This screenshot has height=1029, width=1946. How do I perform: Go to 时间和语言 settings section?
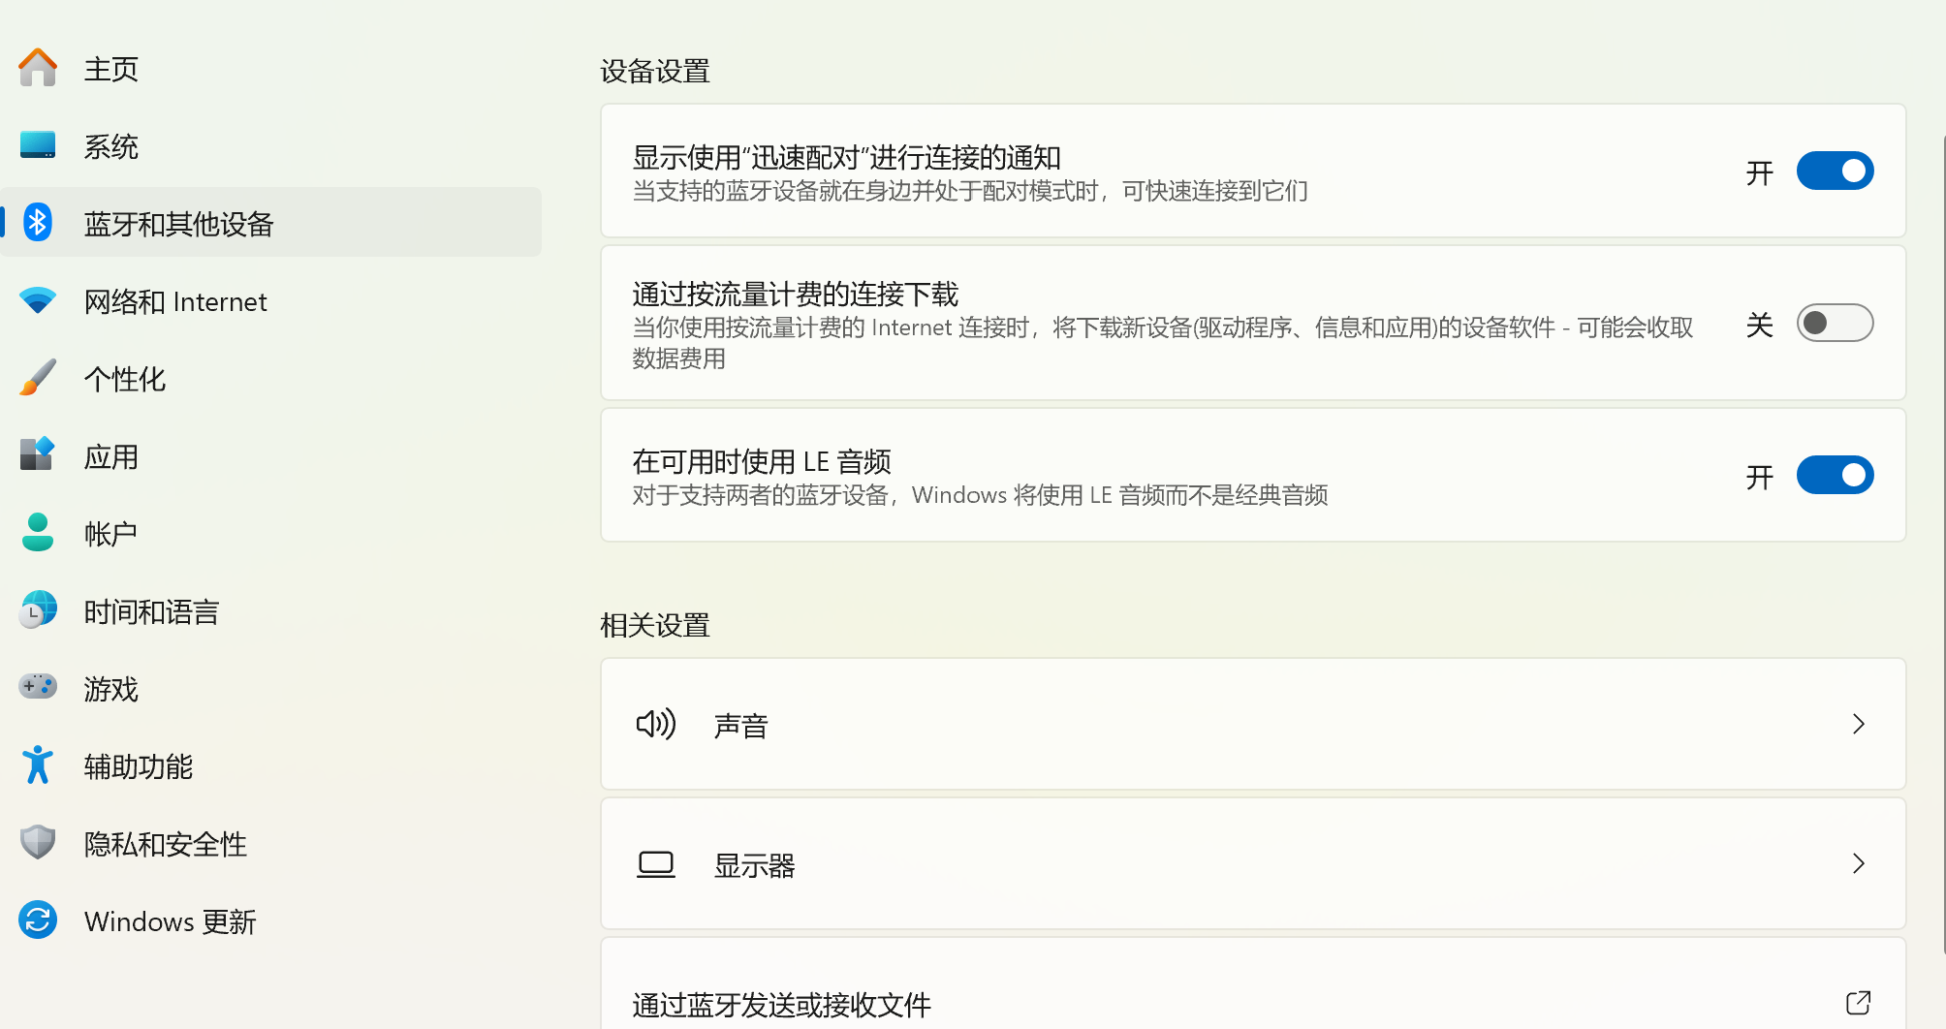coord(151,611)
